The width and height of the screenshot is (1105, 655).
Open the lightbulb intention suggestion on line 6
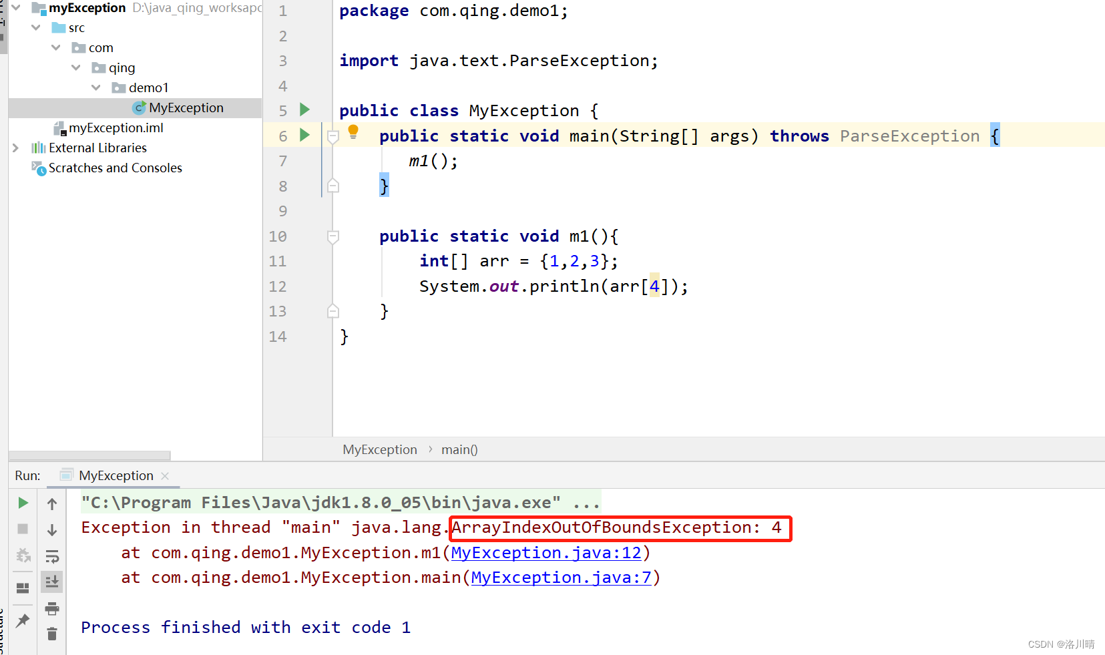pos(353,132)
